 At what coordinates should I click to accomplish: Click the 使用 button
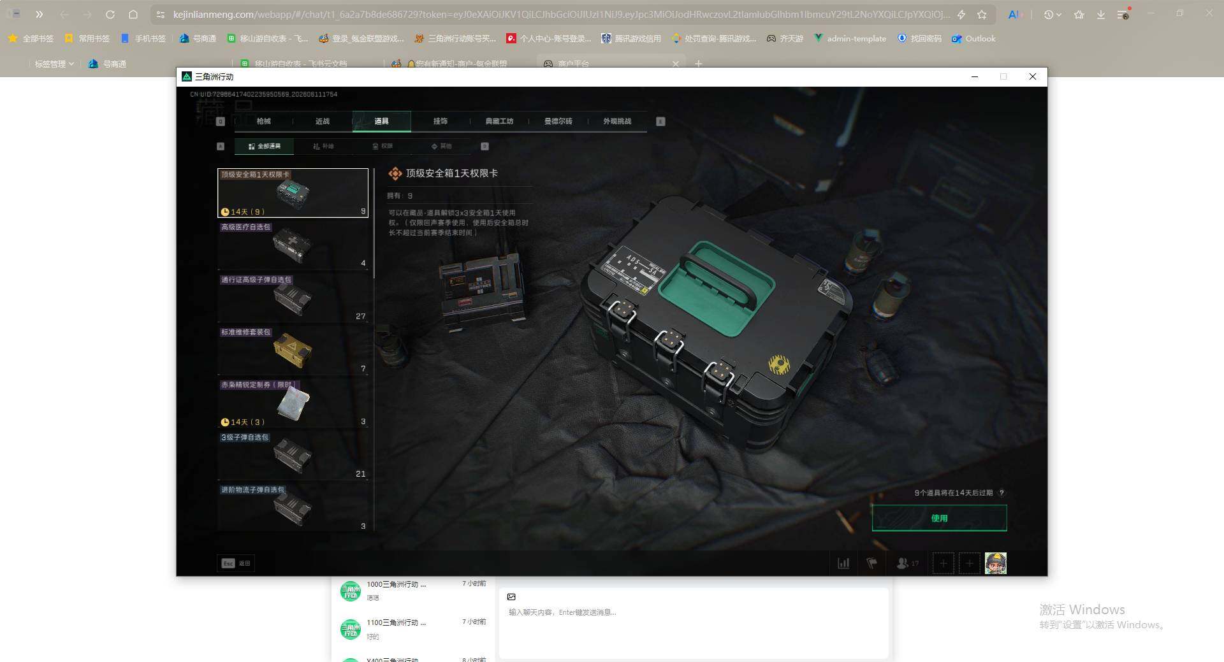939,518
